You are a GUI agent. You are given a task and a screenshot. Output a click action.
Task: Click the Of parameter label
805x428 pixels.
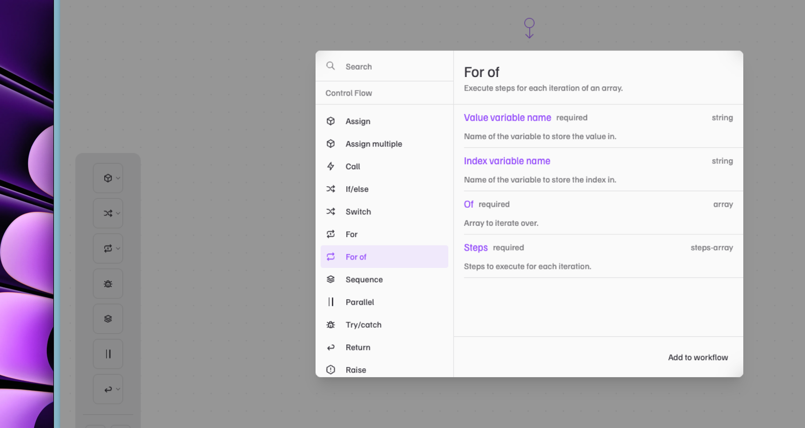point(468,204)
